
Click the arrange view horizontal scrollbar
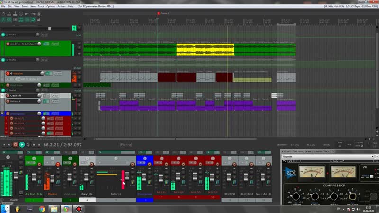(x=175, y=139)
